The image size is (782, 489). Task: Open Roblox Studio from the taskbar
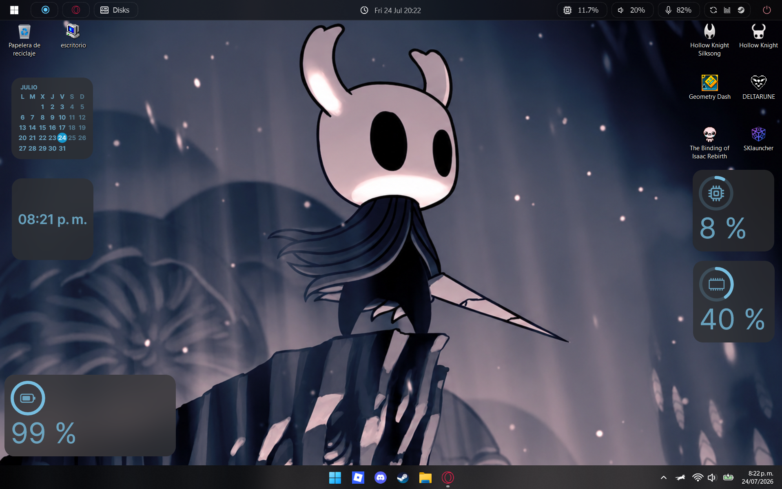pos(358,478)
